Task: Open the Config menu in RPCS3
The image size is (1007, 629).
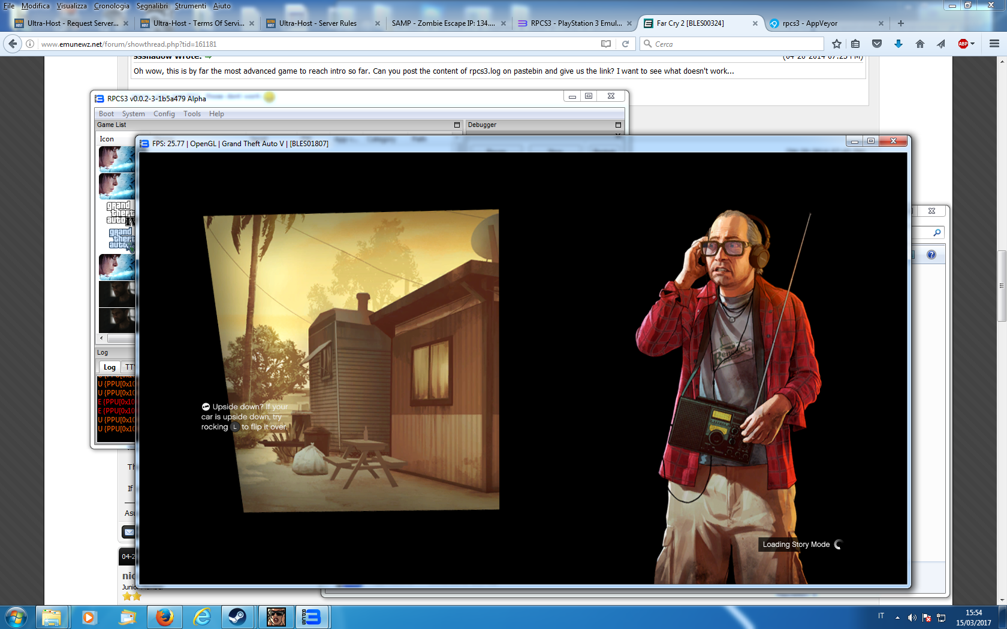Action: [x=164, y=114]
